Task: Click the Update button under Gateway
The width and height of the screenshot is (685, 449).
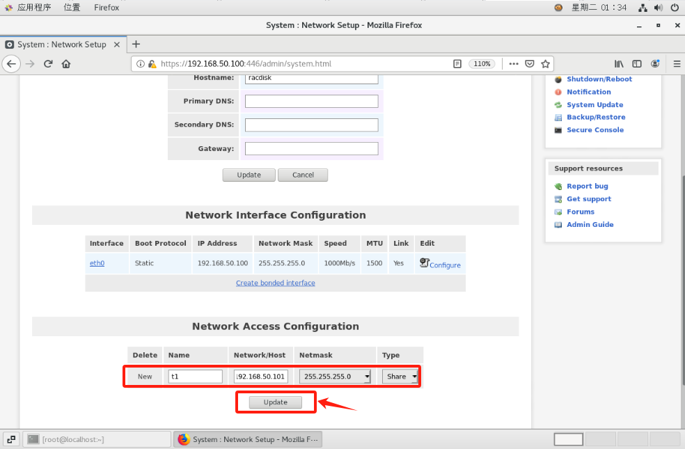Action: tap(249, 175)
